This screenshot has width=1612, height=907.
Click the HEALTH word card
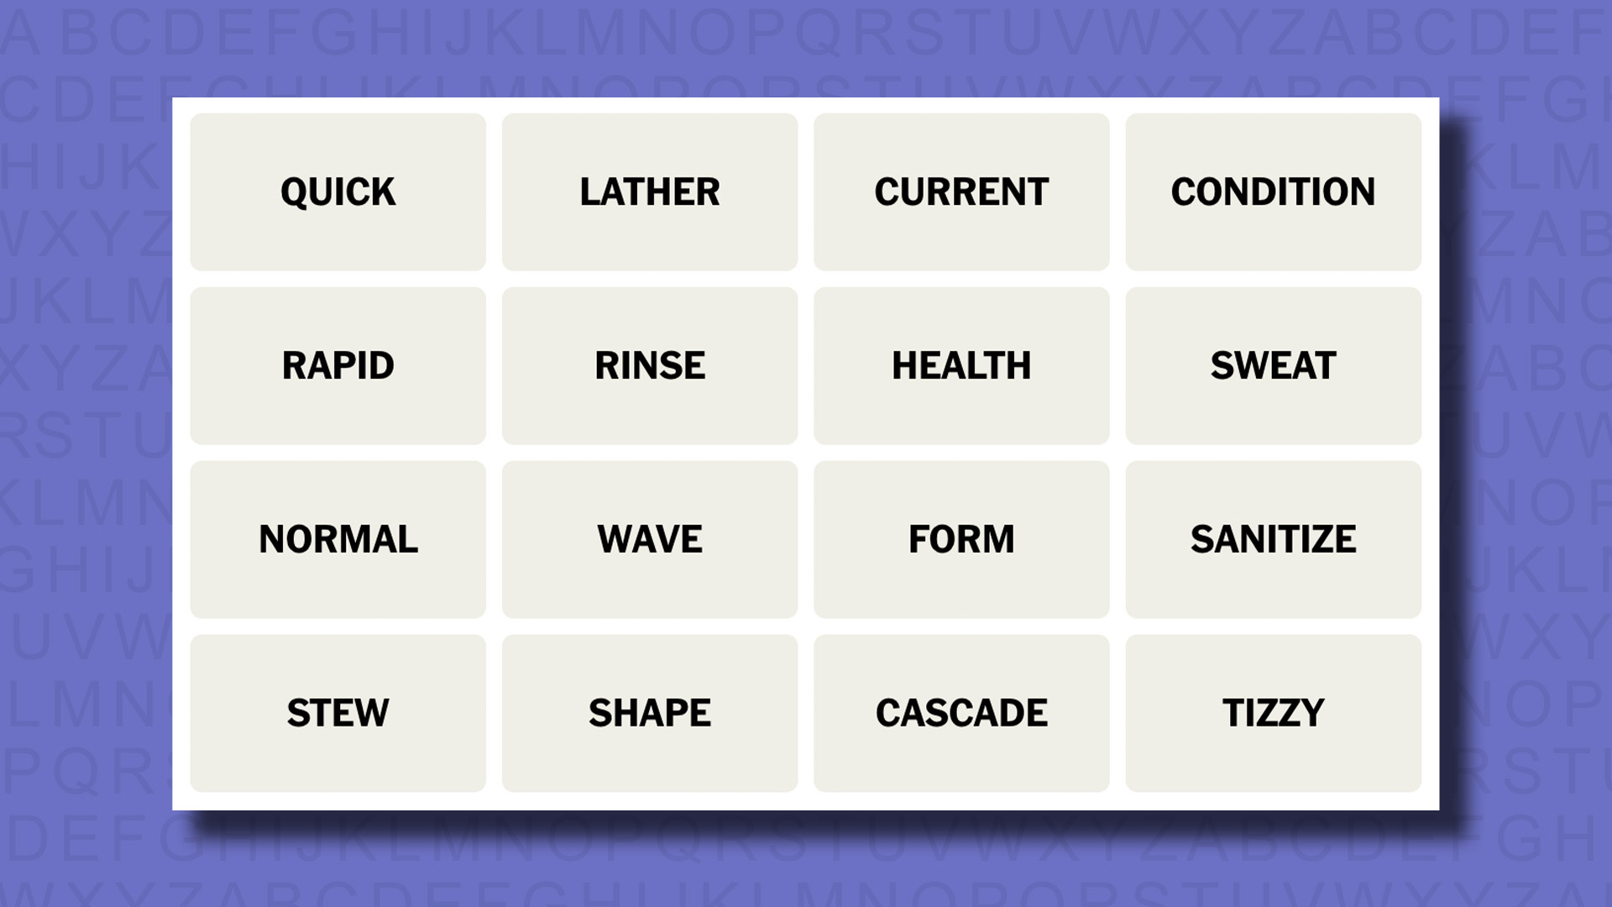coord(961,364)
